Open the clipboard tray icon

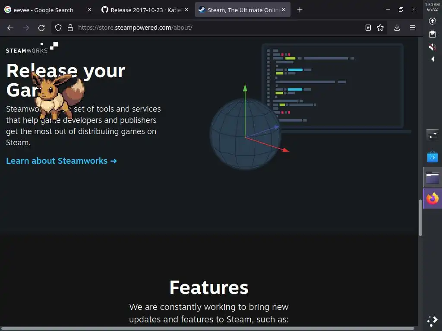(432, 34)
